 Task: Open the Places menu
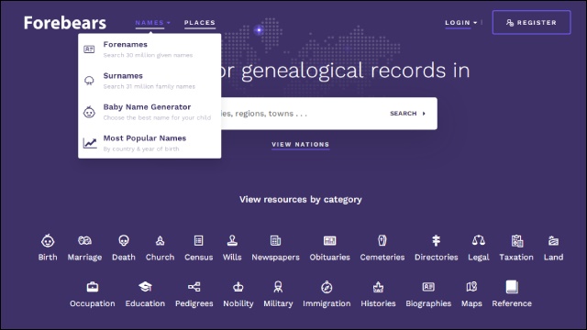click(x=200, y=22)
